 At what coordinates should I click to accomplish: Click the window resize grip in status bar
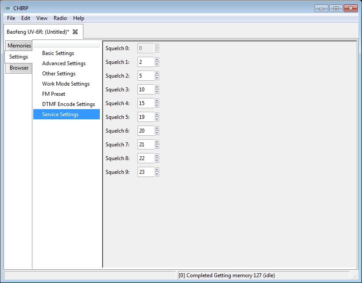coord(354,276)
